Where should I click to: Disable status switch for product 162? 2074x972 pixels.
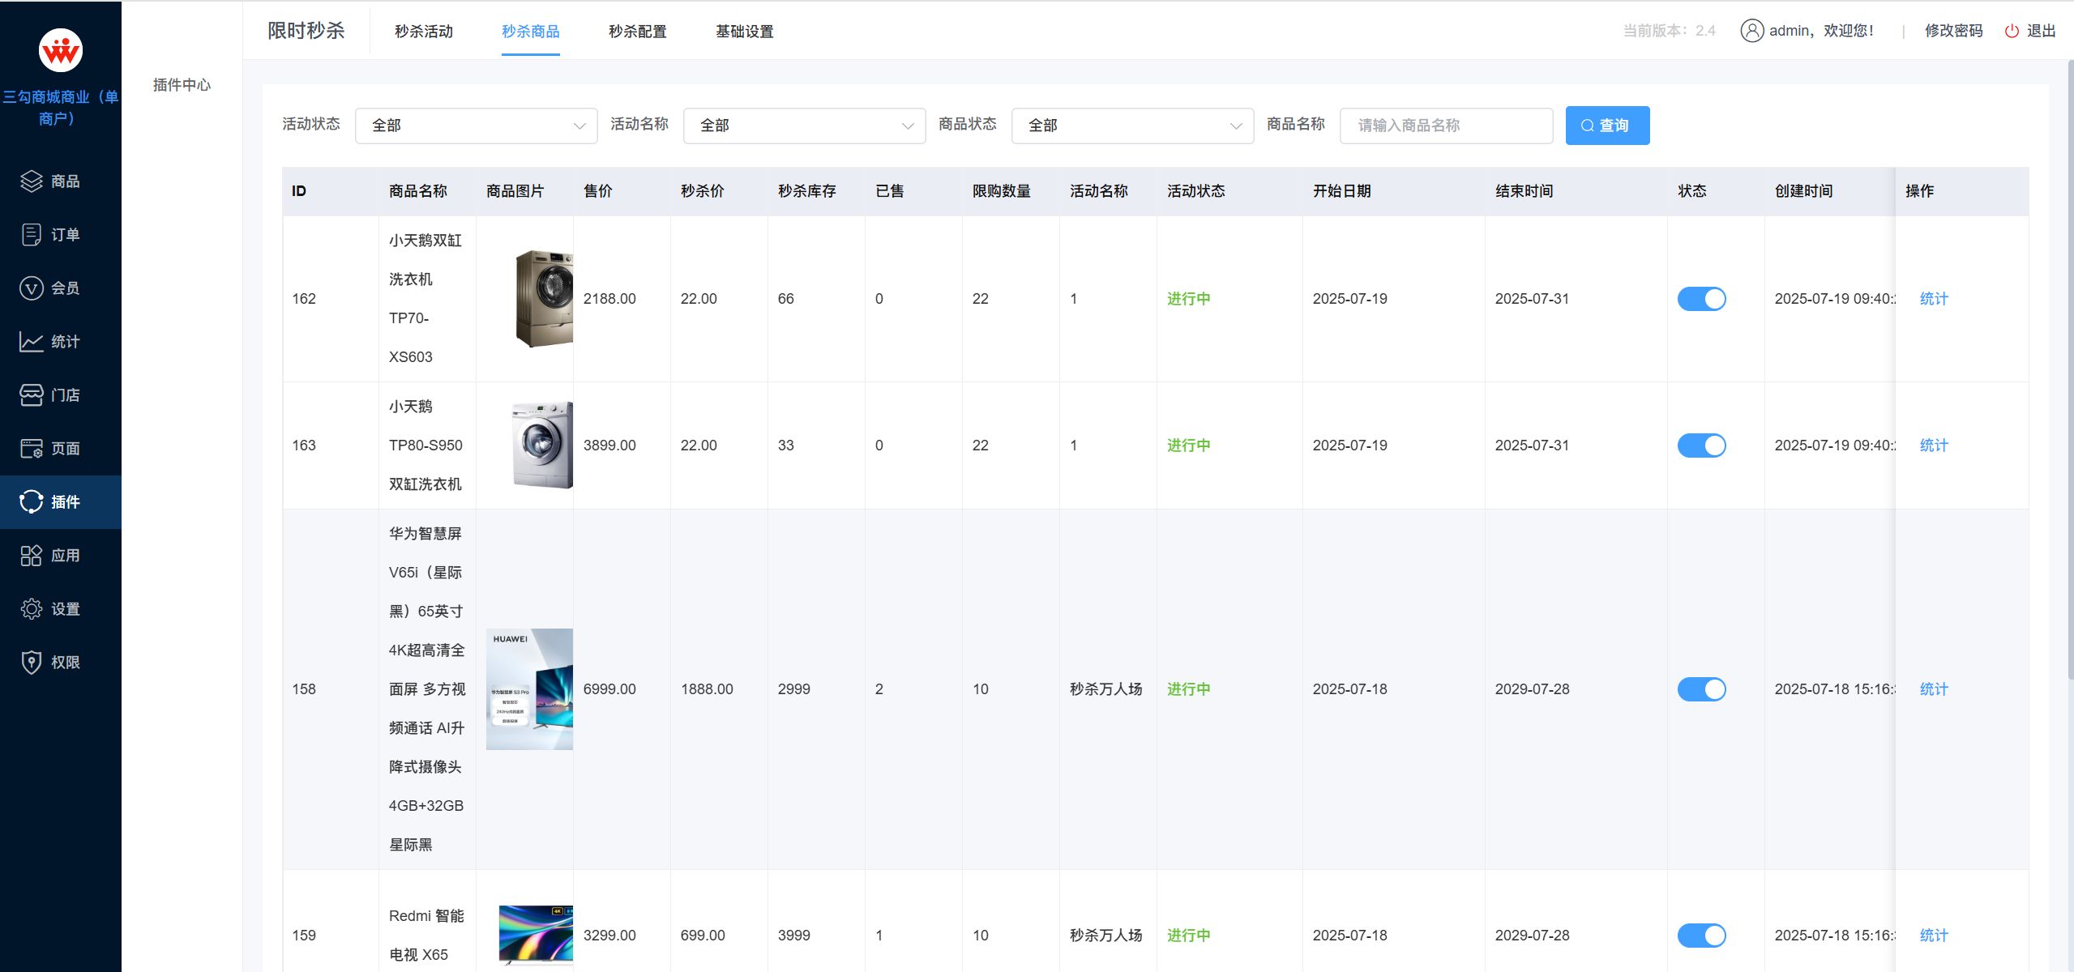1700,299
